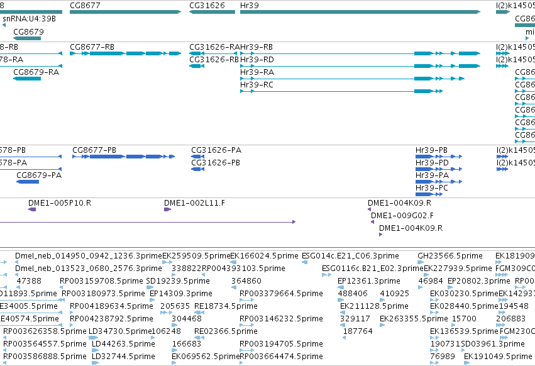The image size is (535, 366).
Task: Click the CG31626 gene label
Action: coord(207,6)
